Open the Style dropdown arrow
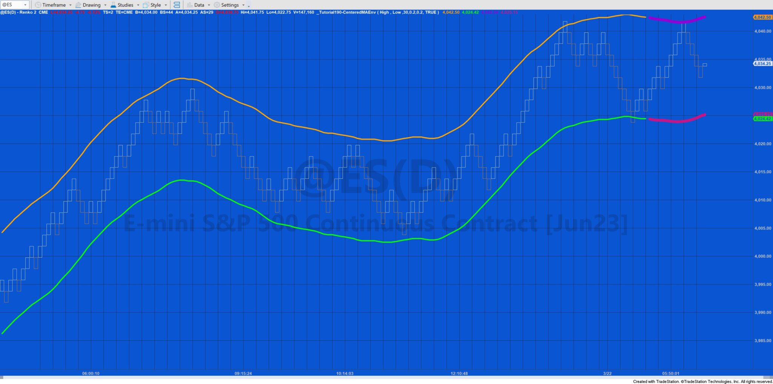The width and height of the screenshot is (773, 384). click(x=165, y=5)
